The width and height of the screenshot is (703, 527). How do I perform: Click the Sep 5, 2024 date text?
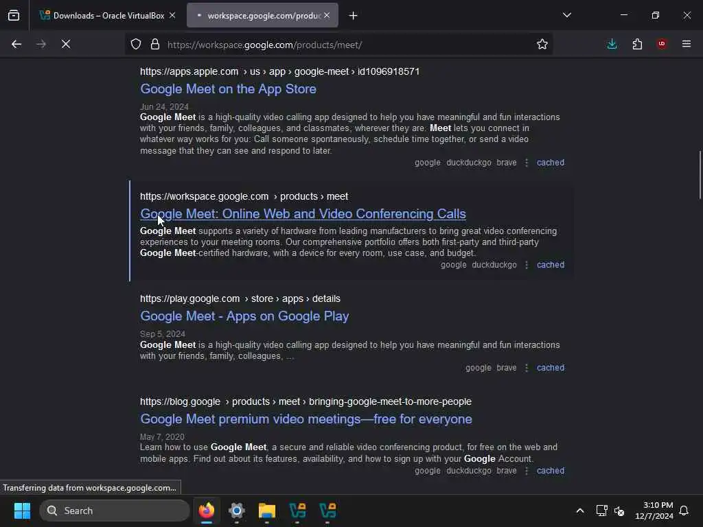[x=162, y=334]
